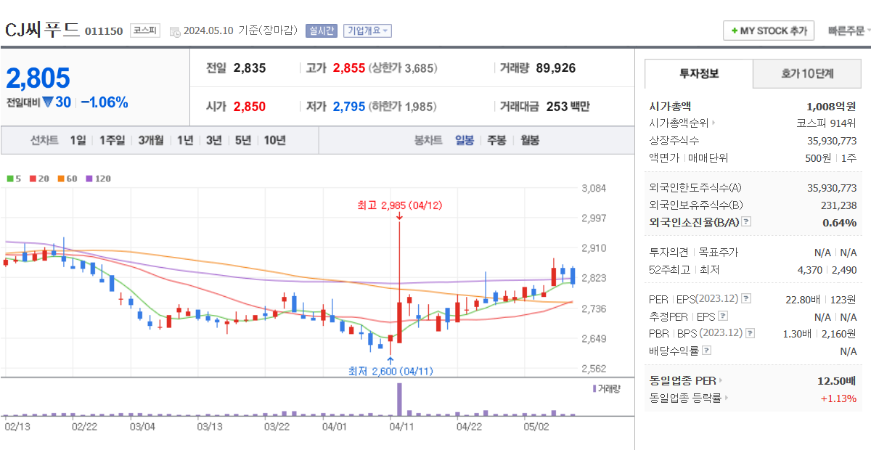The width and height of the screenshot is (871, 450).
Task: Click the 전일 value 2,835
Action: (x=250, y=68)
